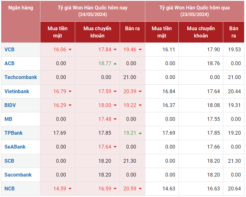Screen dimensions: 246x197
Task: Click the red down arrow beside BIDV 18.00
Action: 115,105
